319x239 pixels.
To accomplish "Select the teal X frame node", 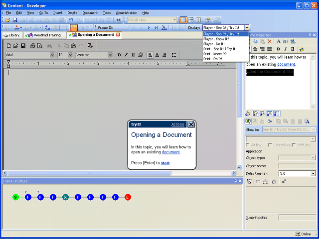I will click(x=65, y=197).
